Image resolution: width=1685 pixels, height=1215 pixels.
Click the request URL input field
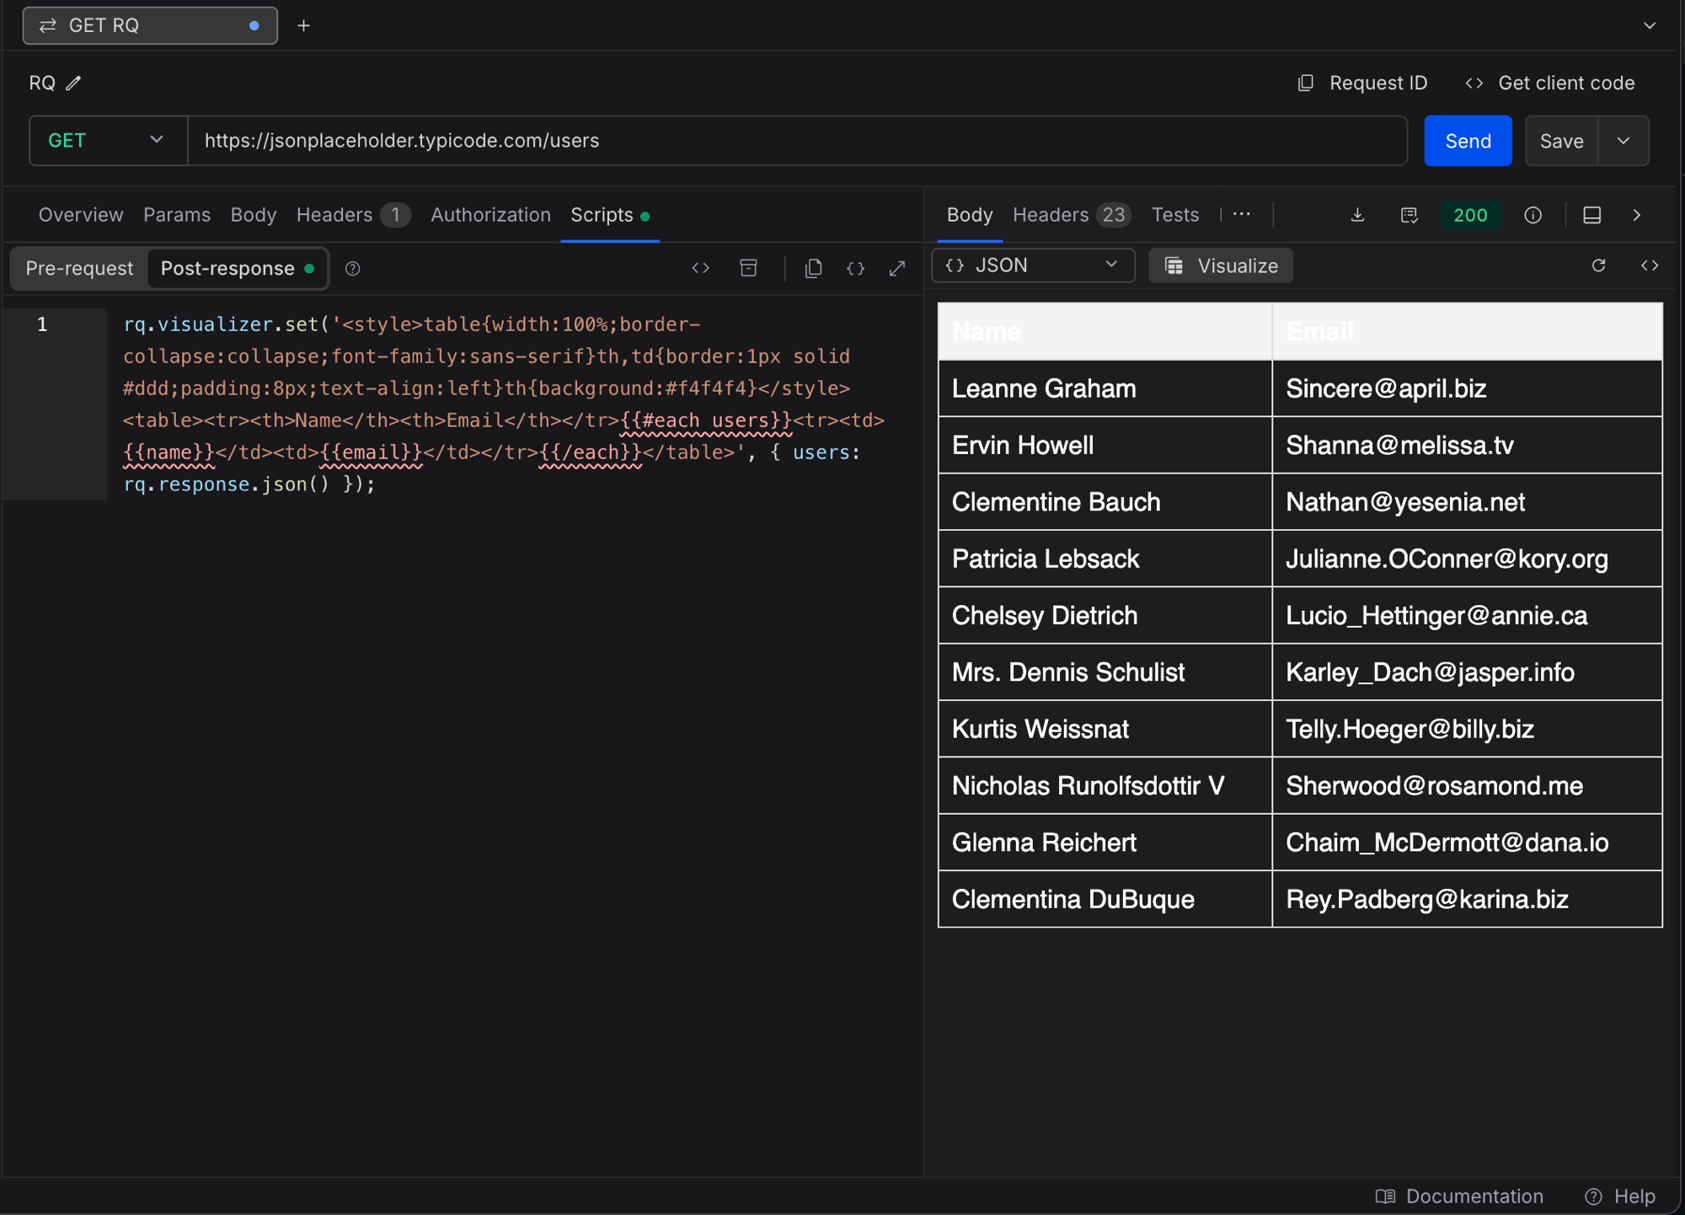click(797, 141)
